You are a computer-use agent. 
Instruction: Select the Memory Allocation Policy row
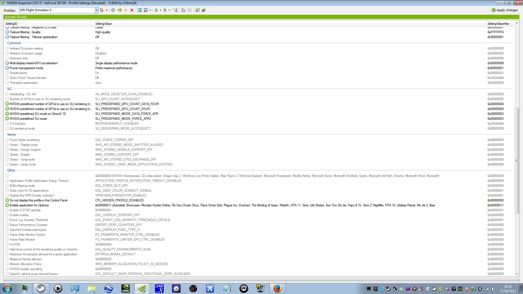pos(258,264)
